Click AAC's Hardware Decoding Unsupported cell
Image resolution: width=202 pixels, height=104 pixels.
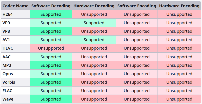pos(94,57)
